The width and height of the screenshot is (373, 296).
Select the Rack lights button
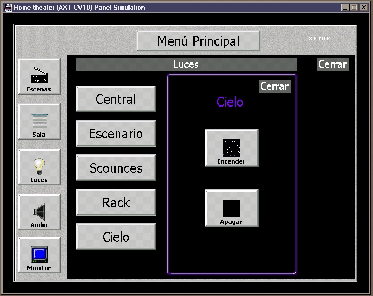coord(116,202)
